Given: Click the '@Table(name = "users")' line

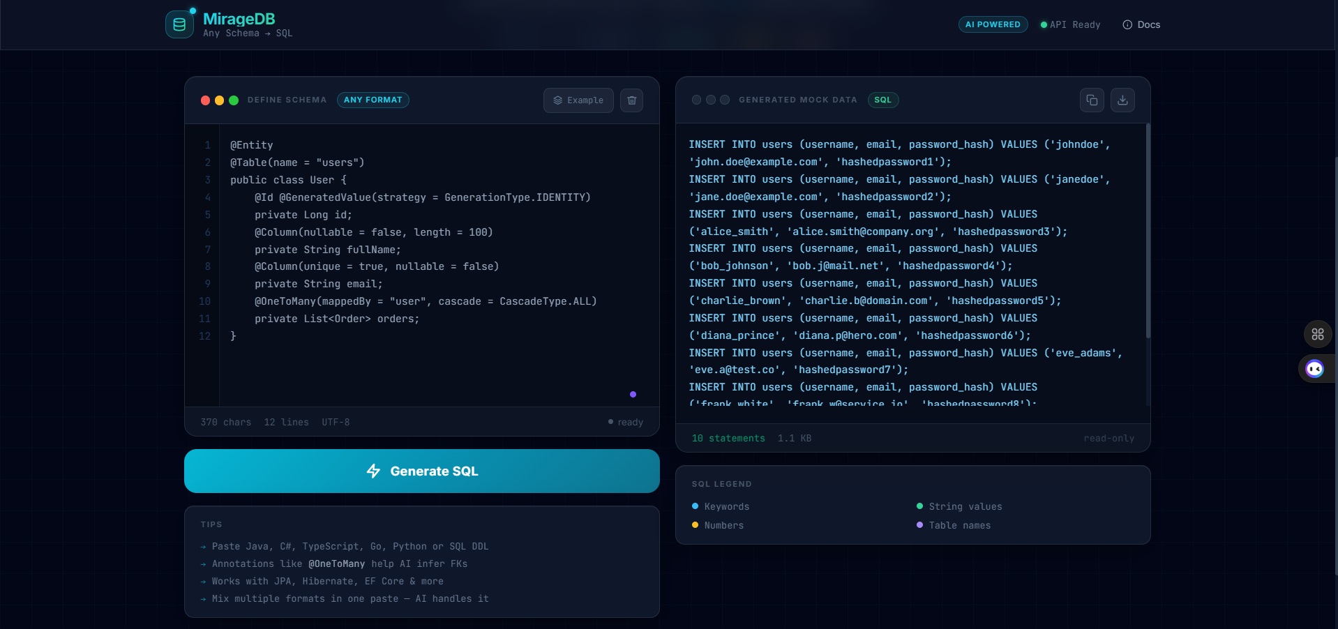Looking at the screenshot, I should (x=298, y=162).
